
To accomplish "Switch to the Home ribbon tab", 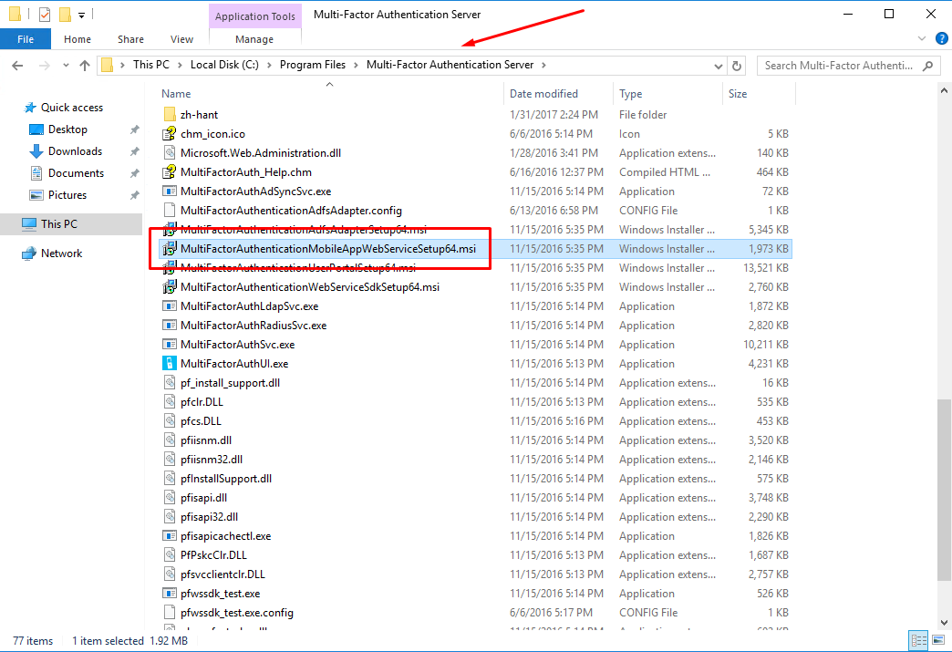I will point(78,39).
